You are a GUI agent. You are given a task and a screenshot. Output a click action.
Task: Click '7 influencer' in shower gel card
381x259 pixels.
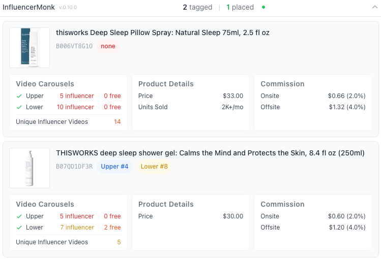pyautogui.click(x=77, y=227)
